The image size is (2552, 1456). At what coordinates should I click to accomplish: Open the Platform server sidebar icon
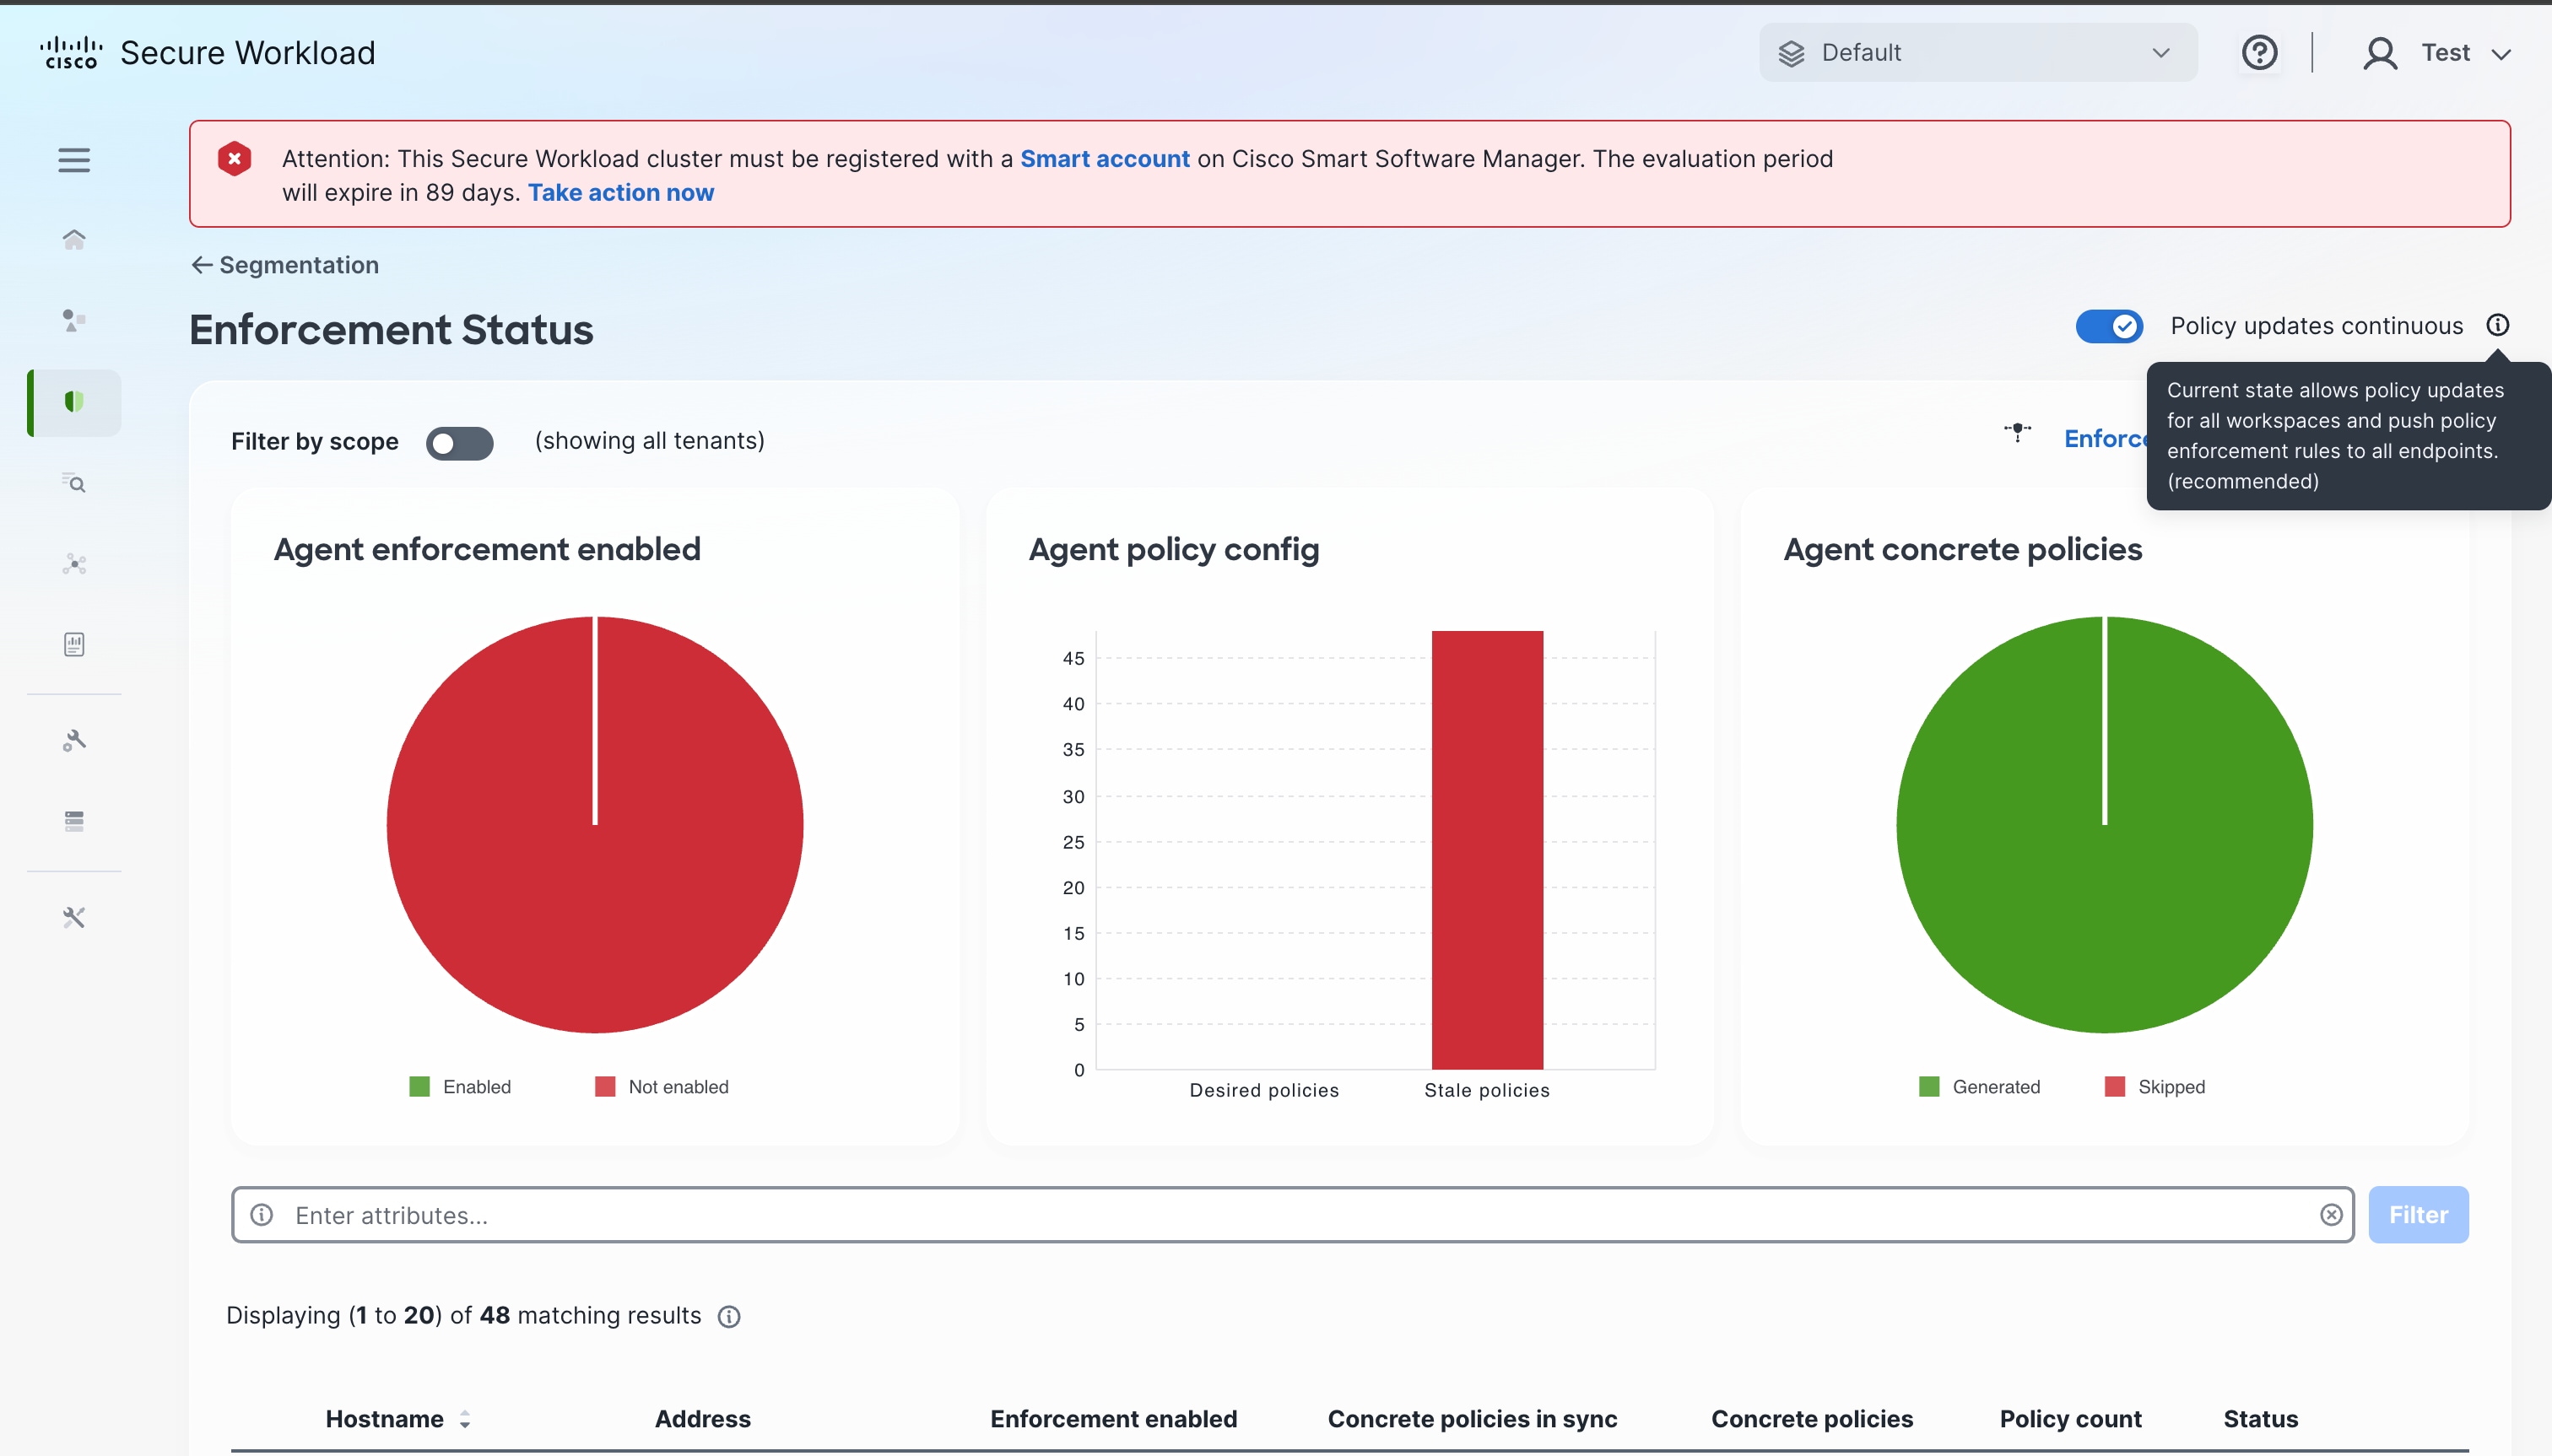[x=74, y=821]
